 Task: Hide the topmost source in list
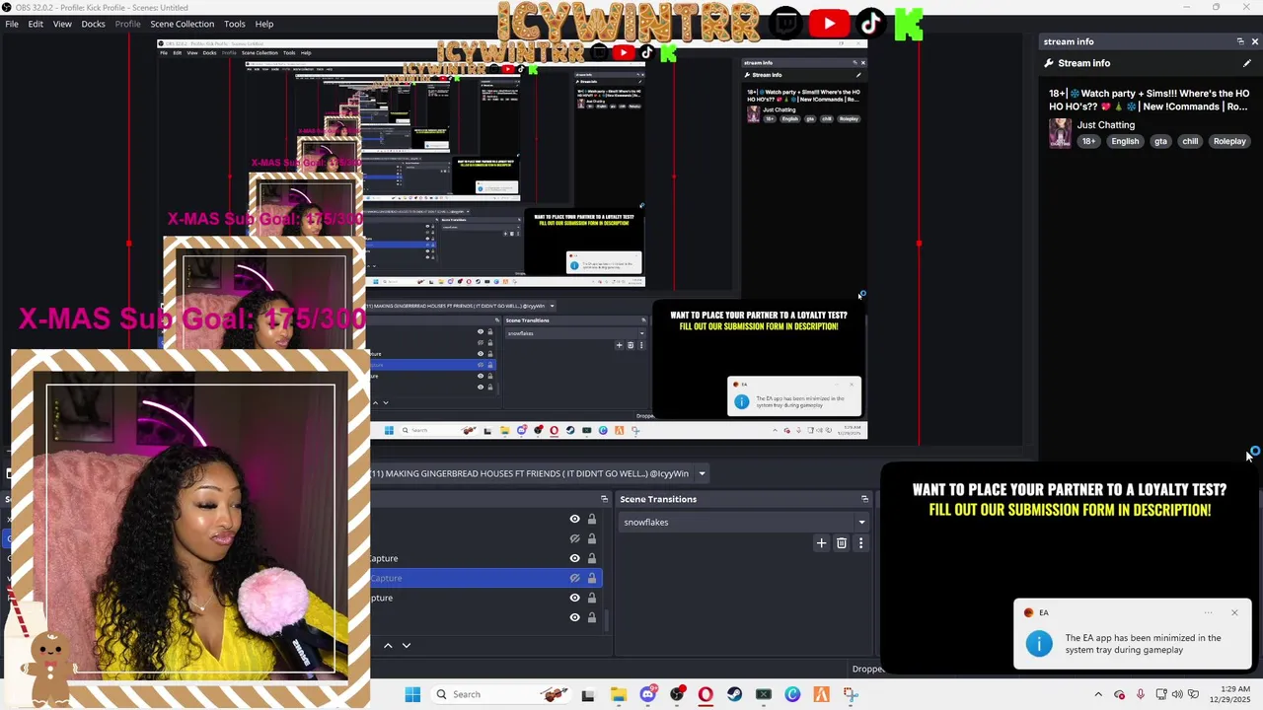click(574, 519)
